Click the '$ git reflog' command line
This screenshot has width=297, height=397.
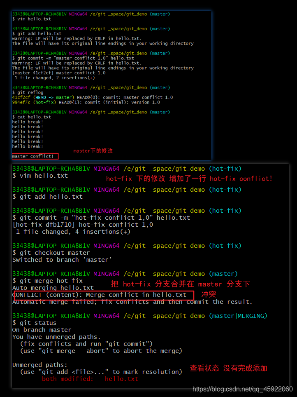coord(28,92)
